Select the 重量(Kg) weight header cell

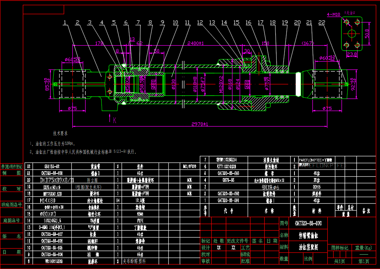[x=363, y=248]
